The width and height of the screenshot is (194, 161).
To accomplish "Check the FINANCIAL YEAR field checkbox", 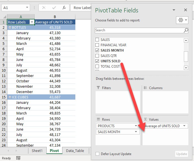I will click(97, 45).
